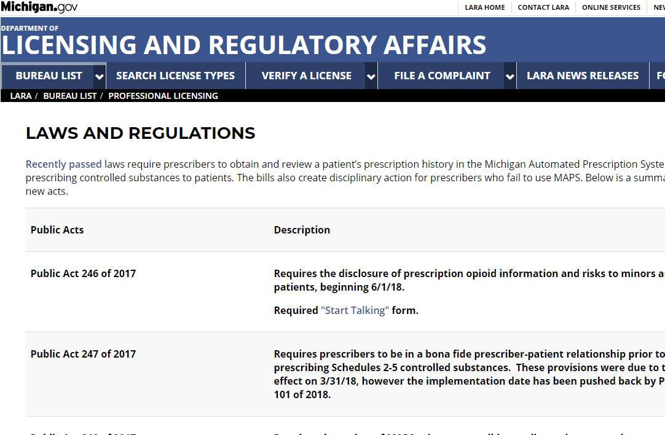665x435 pixels.
Task: Click text 'patients, beginning 6/1/18.'
Action: point(339,287)
